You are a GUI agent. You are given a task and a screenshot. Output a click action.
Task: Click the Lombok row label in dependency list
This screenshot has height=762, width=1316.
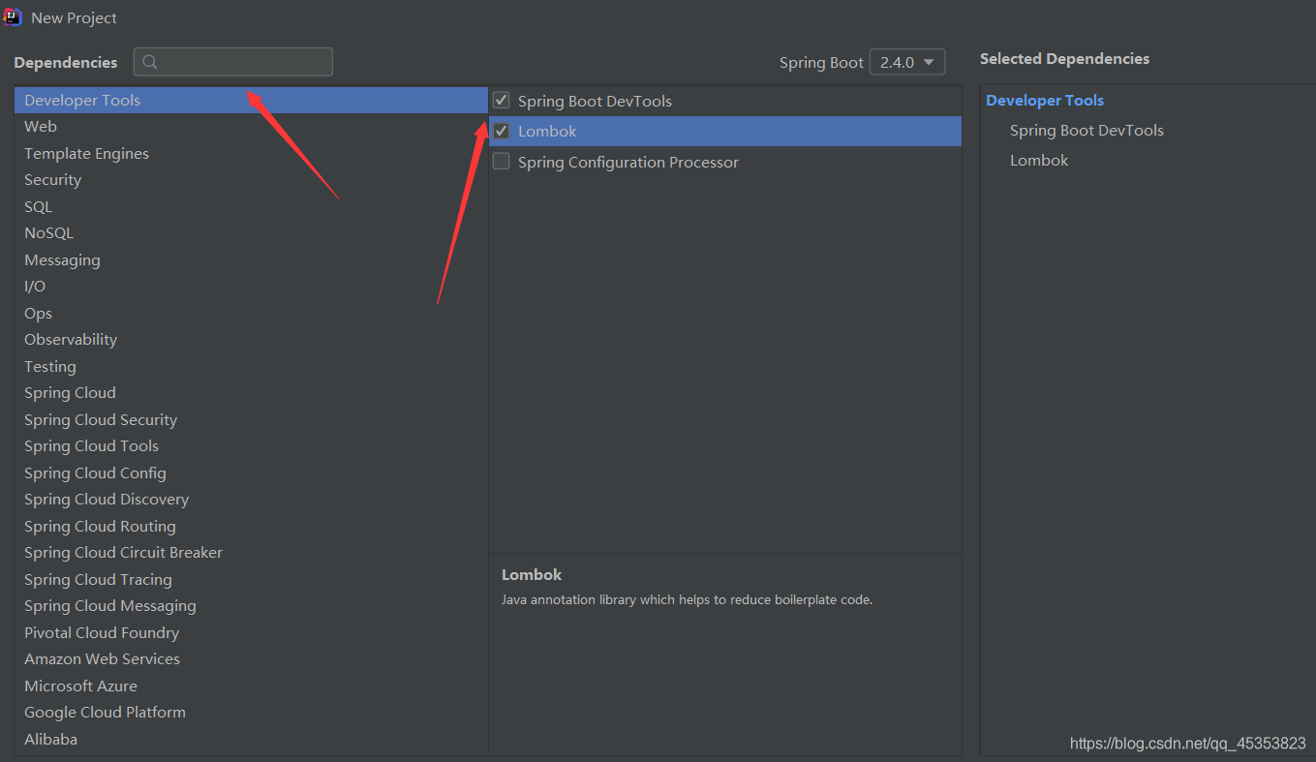547,131
